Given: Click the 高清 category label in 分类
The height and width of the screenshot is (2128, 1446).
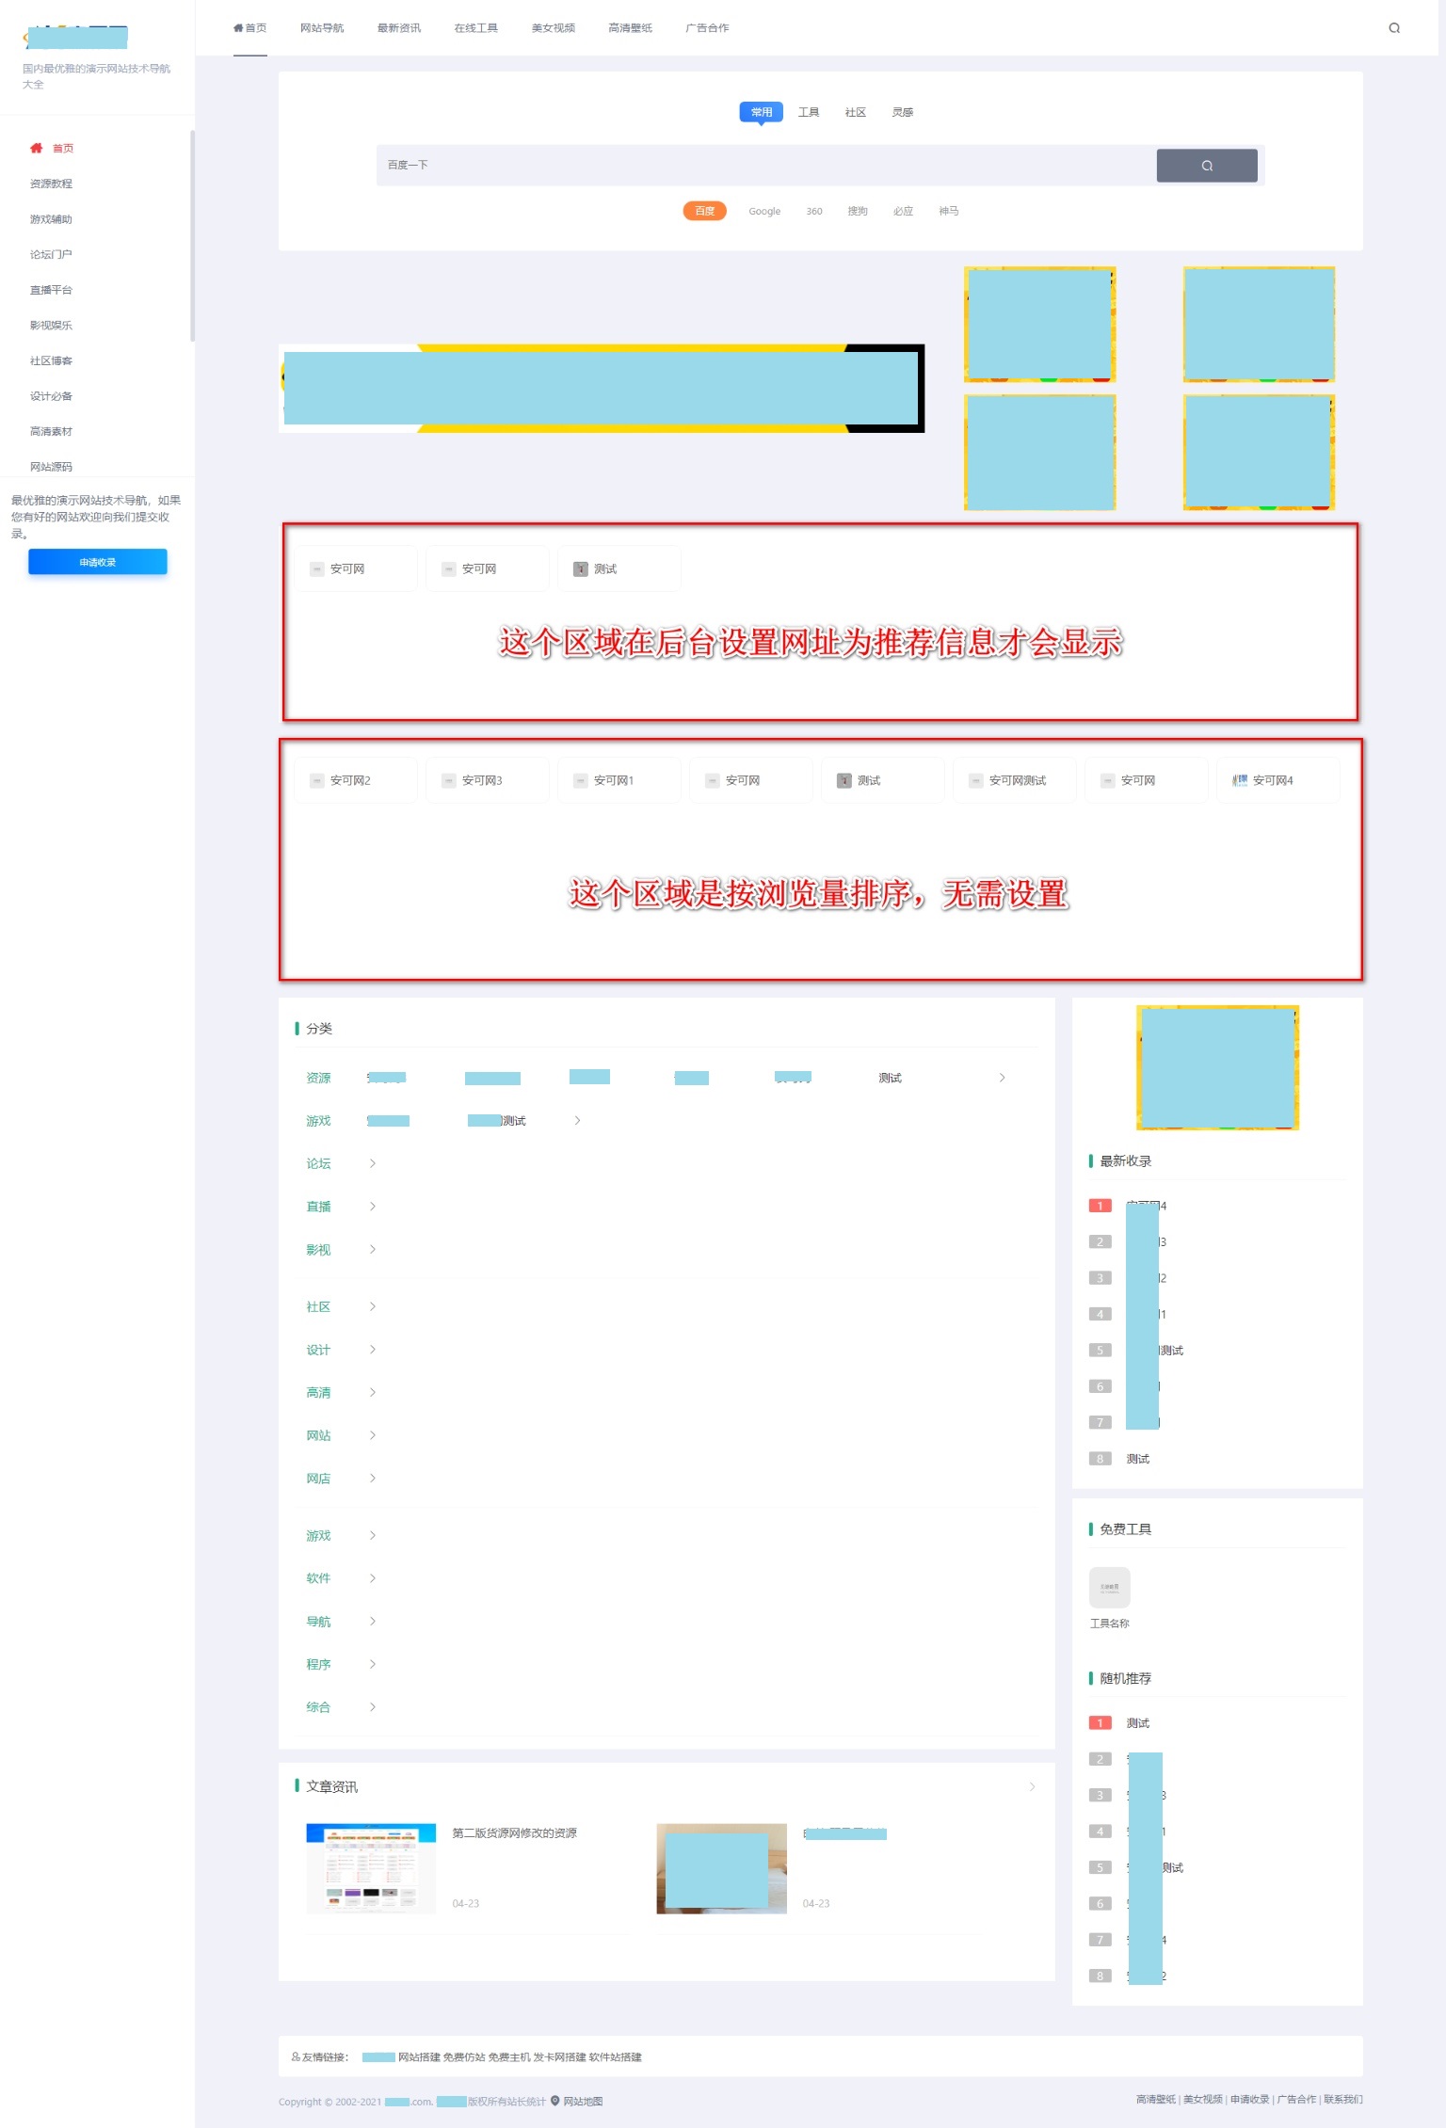Looking at the screenshot, I should (x=318, y=1393).
